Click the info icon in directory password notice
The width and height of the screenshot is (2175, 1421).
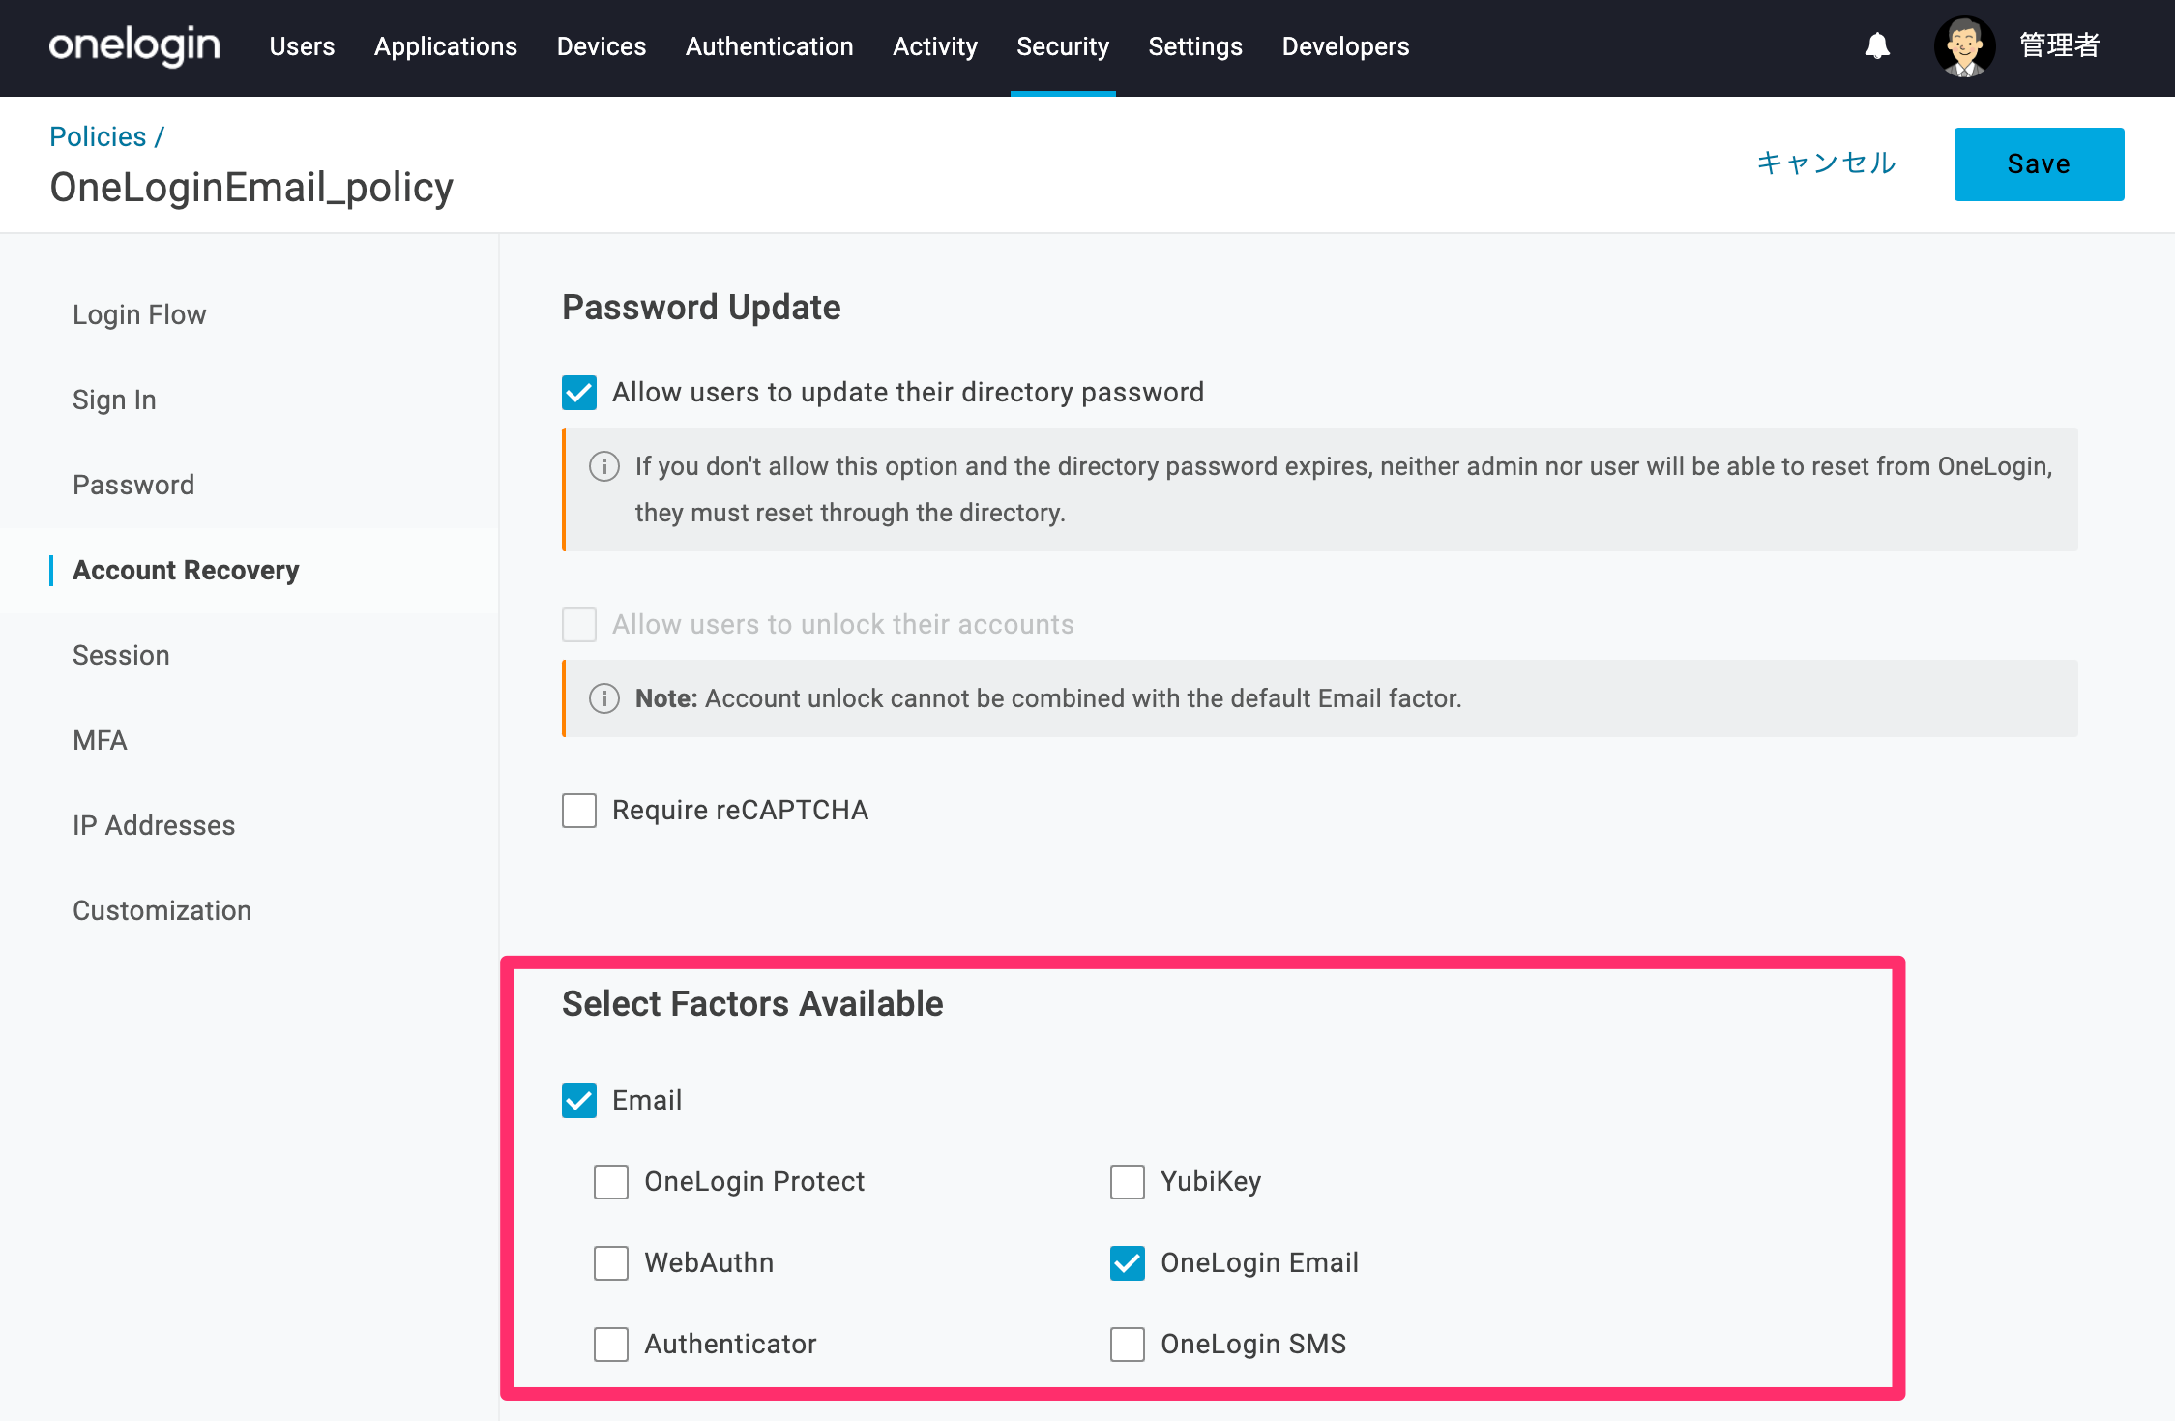[604, 466]
